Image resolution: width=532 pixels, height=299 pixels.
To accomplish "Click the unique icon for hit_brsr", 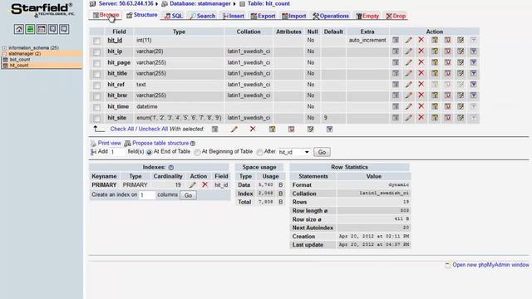I will (x=447, y=96).
